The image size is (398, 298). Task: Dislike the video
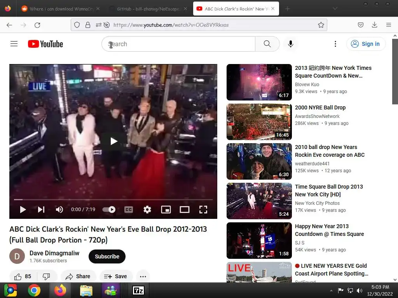coord(47,276)
